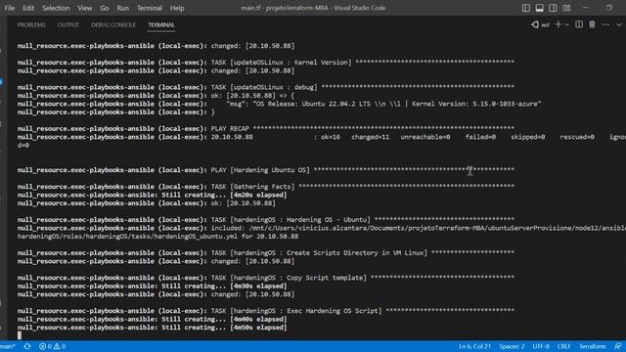The width and height of the screenshot is (626, 352).
Task: Select language mode Terraform in status bar
Action: (592, 346)
